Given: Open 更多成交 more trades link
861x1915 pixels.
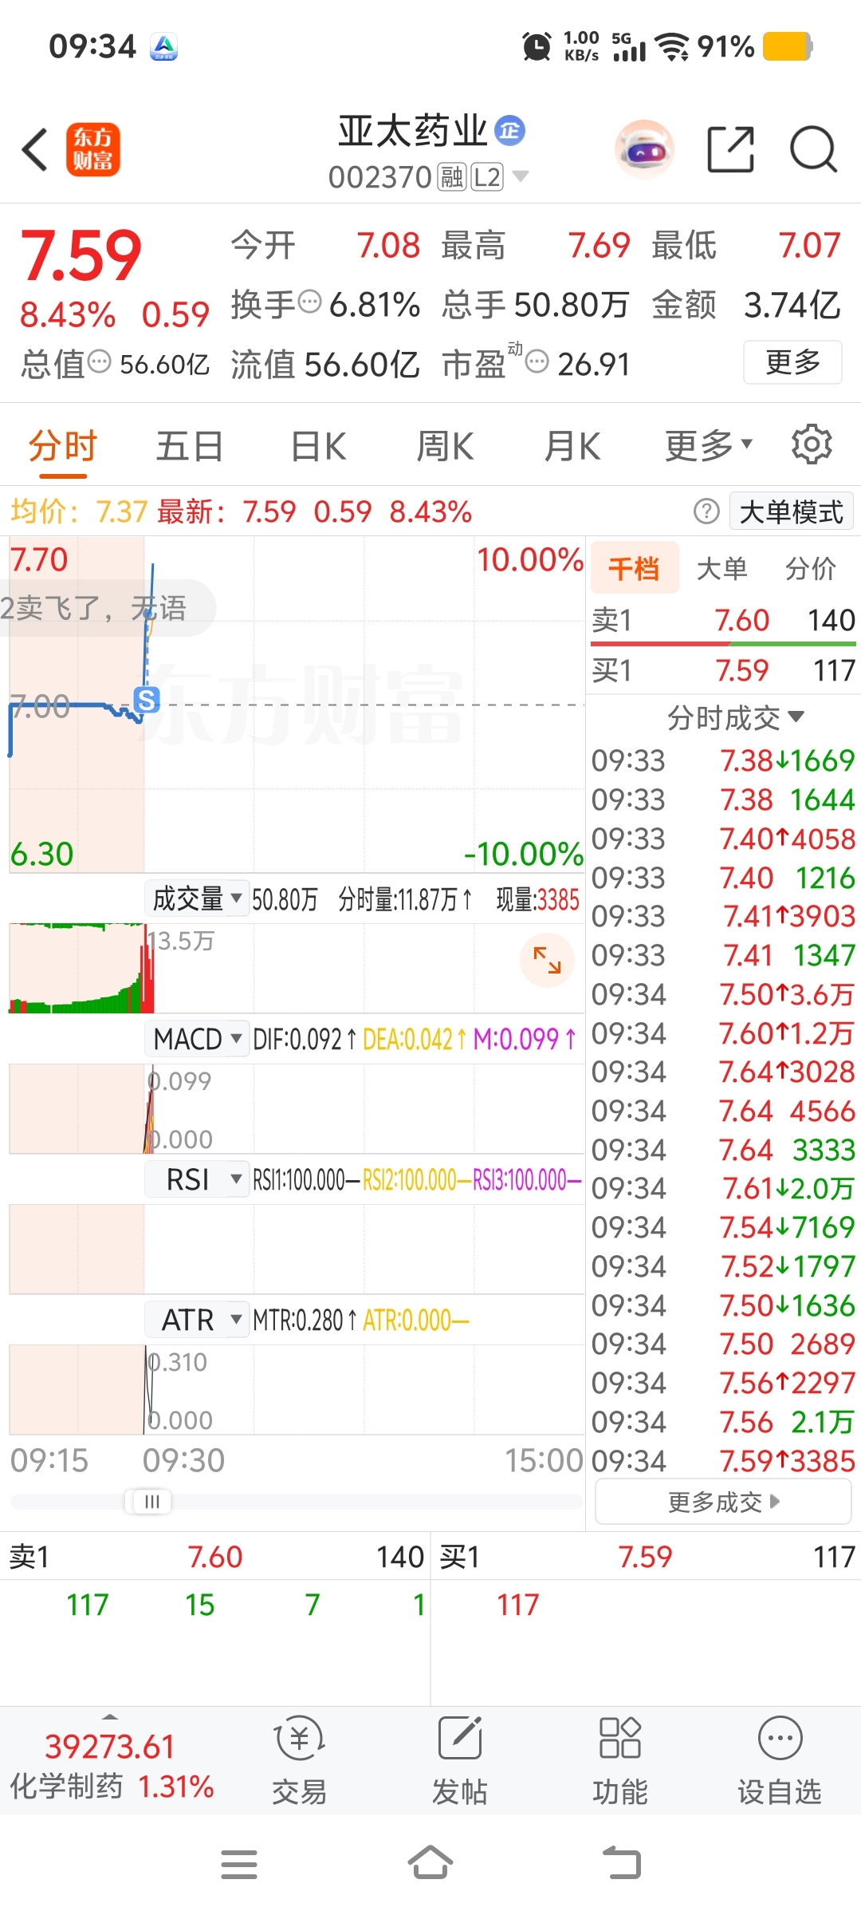Looking at the screenshot, I should [x=723, y=1502].
